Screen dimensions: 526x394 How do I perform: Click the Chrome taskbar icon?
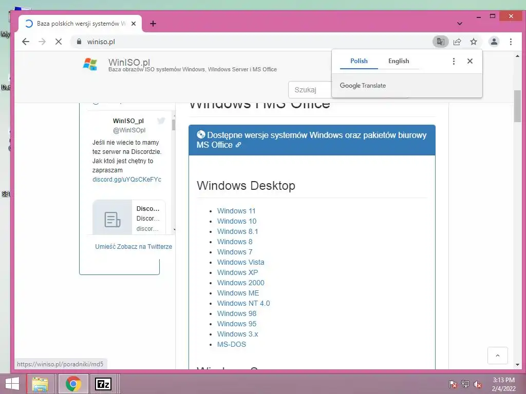click(x=73, y=384)
